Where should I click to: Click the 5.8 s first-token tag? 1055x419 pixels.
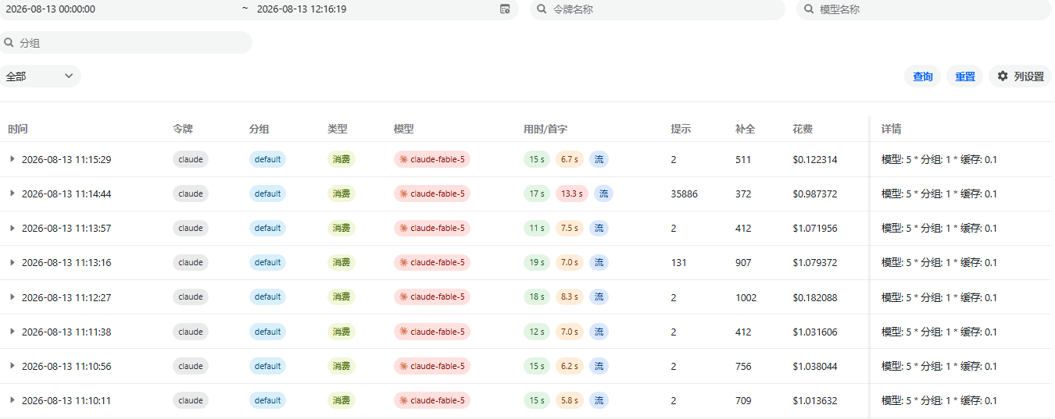(x=570, y=400)
